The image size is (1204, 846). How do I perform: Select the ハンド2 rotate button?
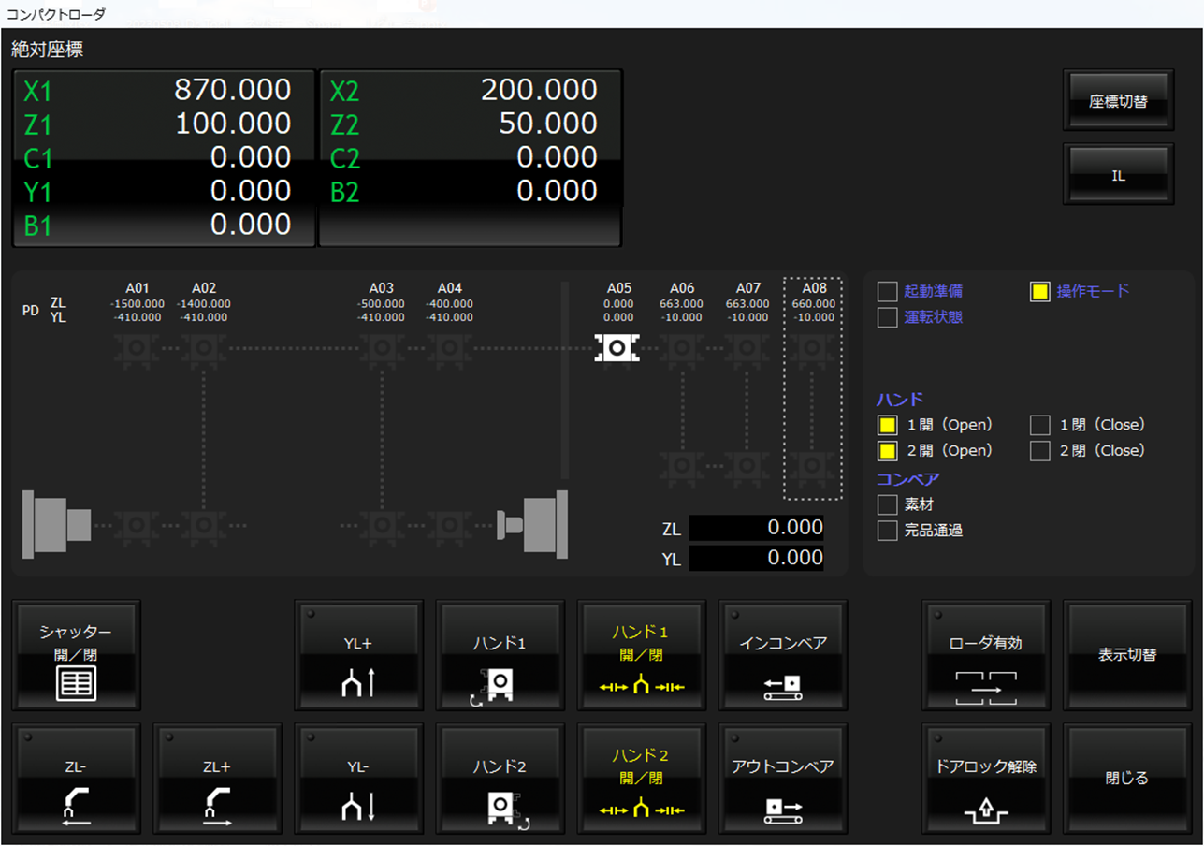click(x=500, y=779)
